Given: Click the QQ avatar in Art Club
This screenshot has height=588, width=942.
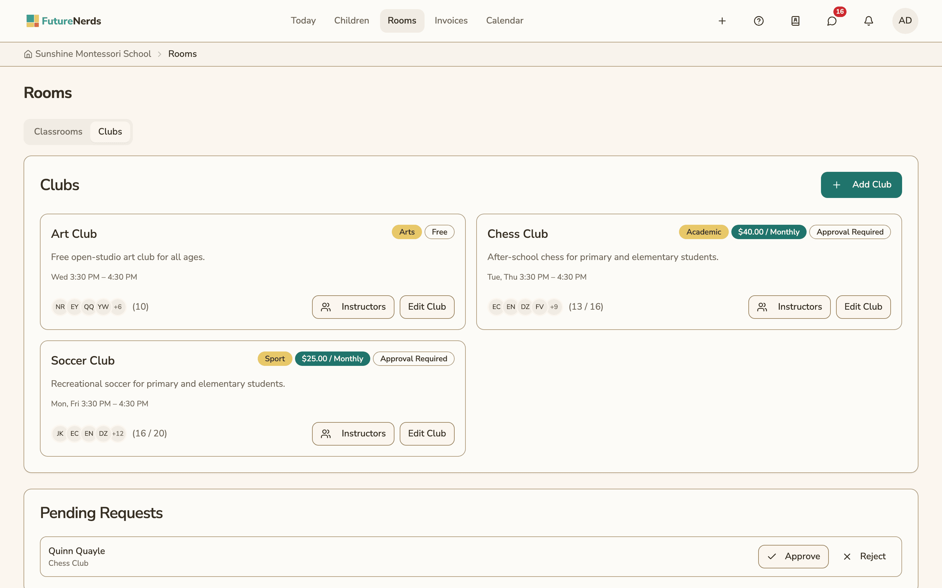Looking at the screenshot, I should (89, 307).
